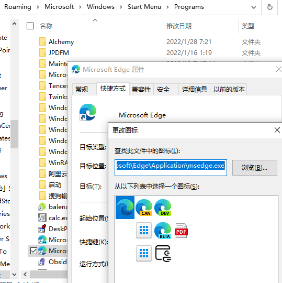Open the 以前的版本 tab
The image size is (282, 283).
pyautogui.click(x=229, y=89)
